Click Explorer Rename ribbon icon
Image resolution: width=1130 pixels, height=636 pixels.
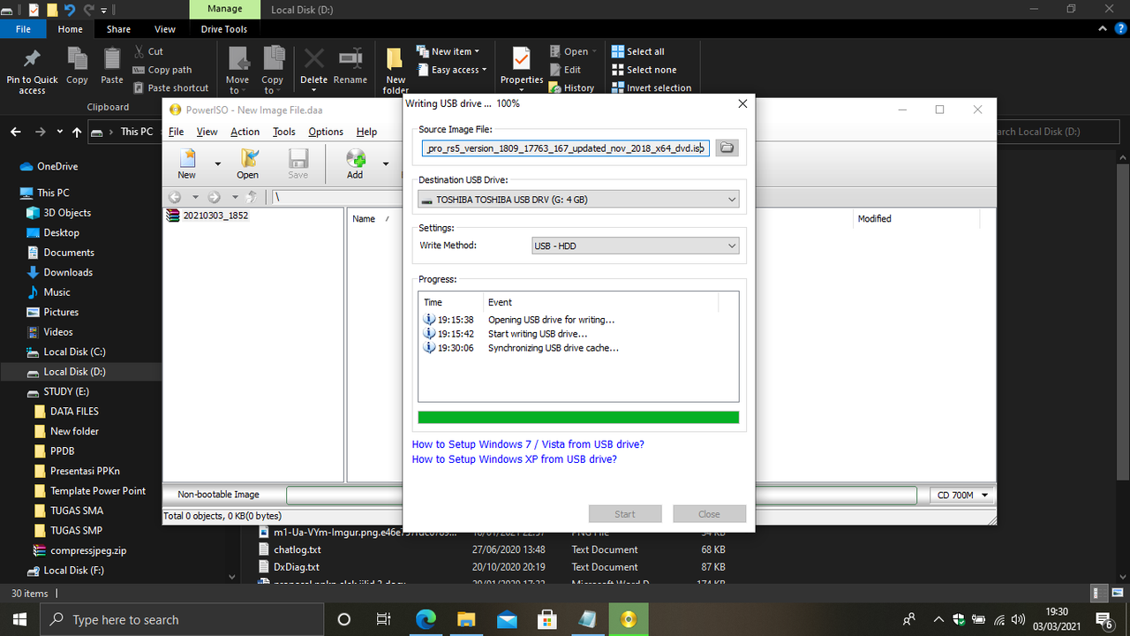pyautogui.click(x=350, y=65)
